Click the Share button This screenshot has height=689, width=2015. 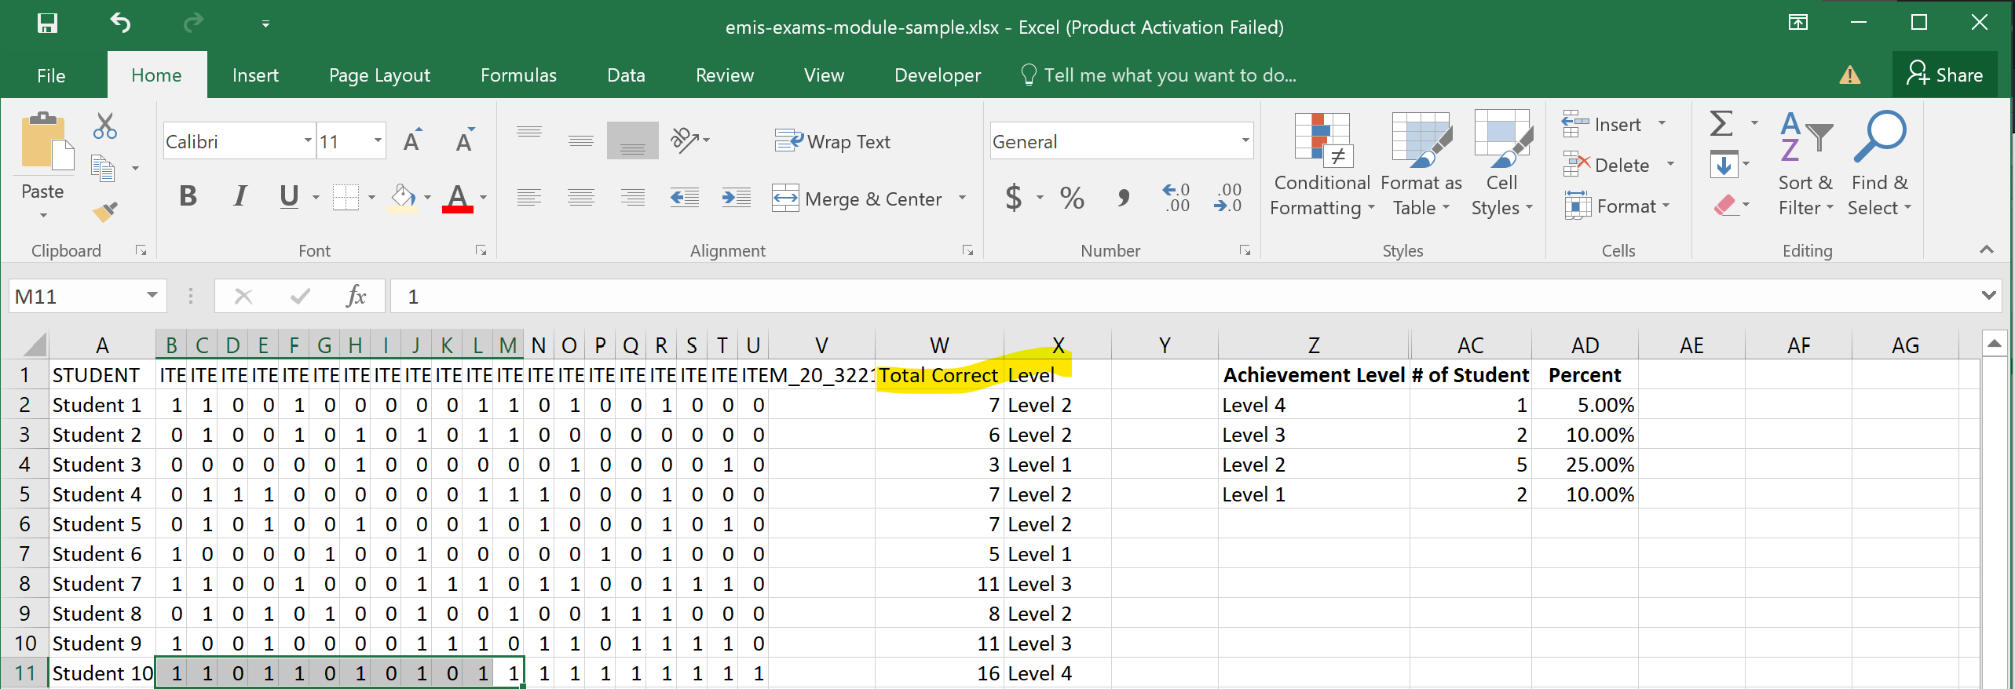coord(1944,75)
